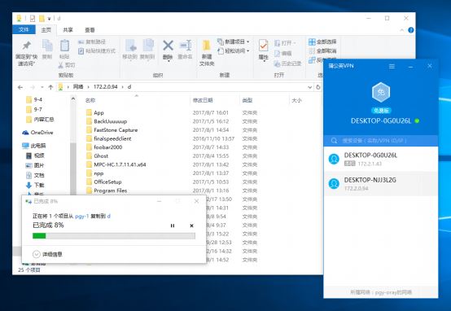Click the VPN device search field
451x311 pixels.
tap(381, 140)
